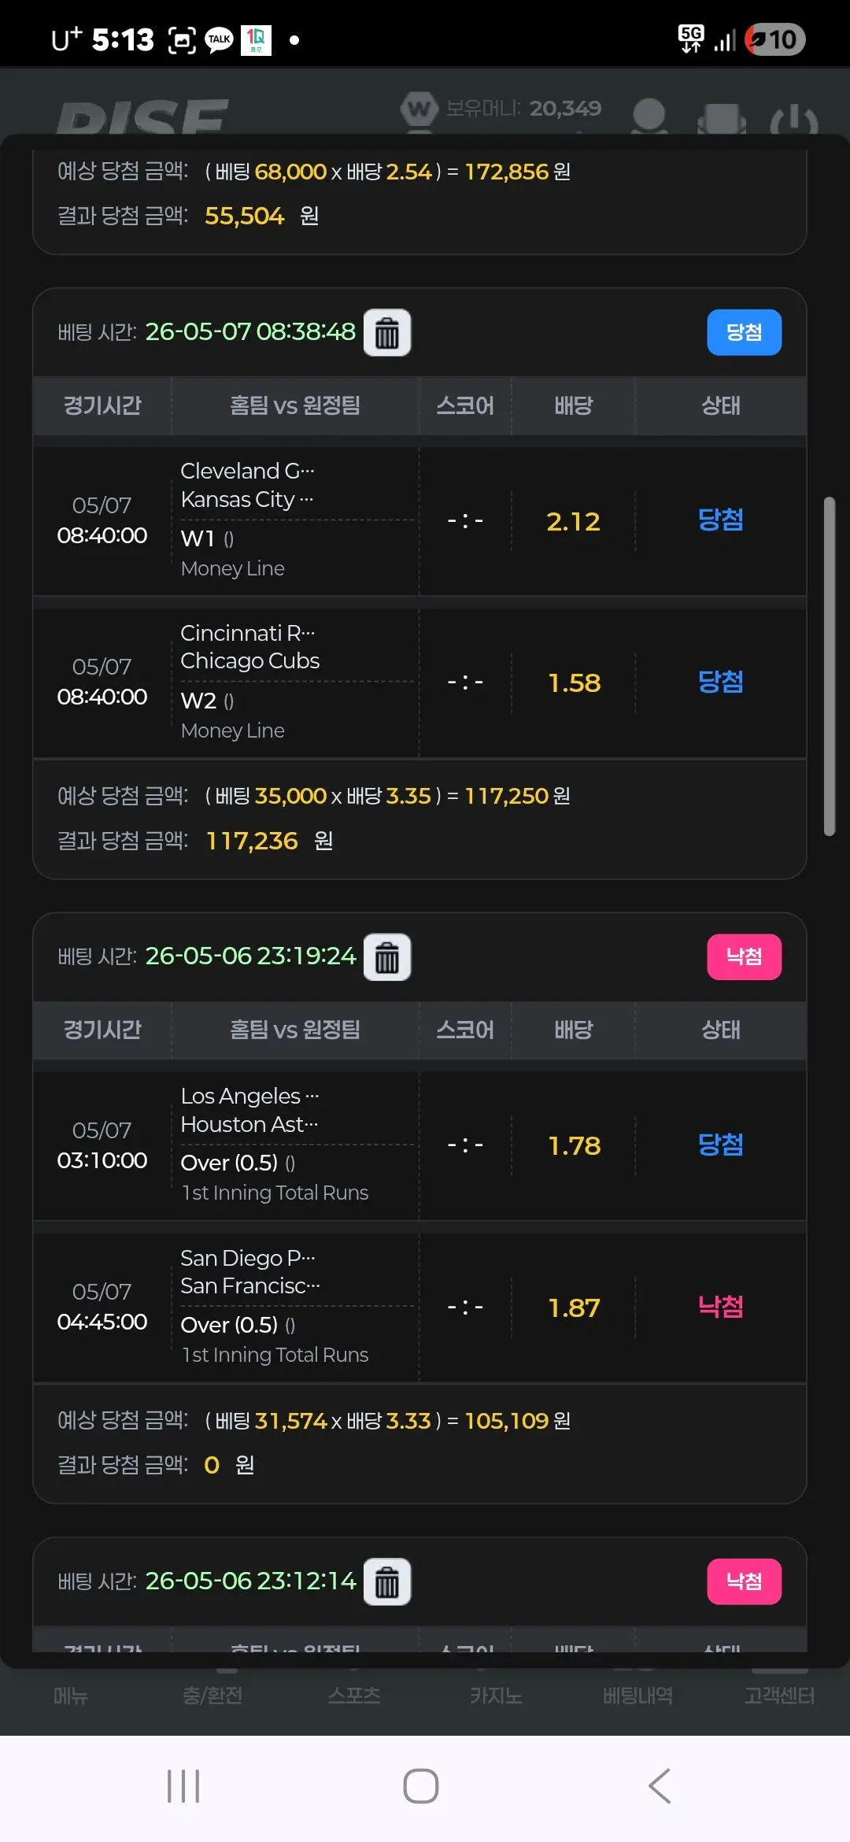This screenshot has width=850, height=1842.
Task: Tap the Android home navigation button
Action: [421, 1785]
